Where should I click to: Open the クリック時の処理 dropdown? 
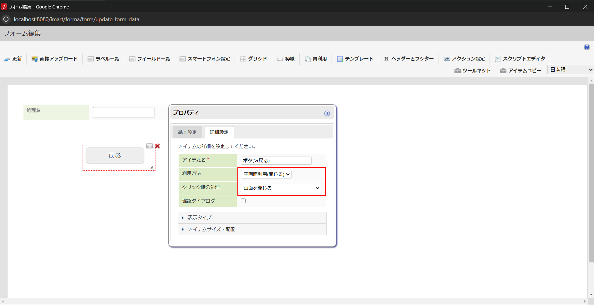281,188
